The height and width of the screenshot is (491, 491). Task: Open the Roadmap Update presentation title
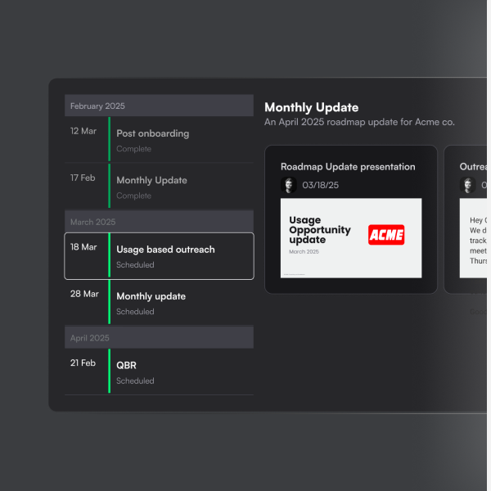(348, 167)
